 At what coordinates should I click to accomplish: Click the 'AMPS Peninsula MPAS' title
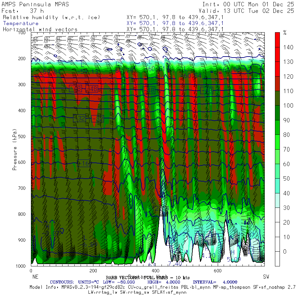35,4
